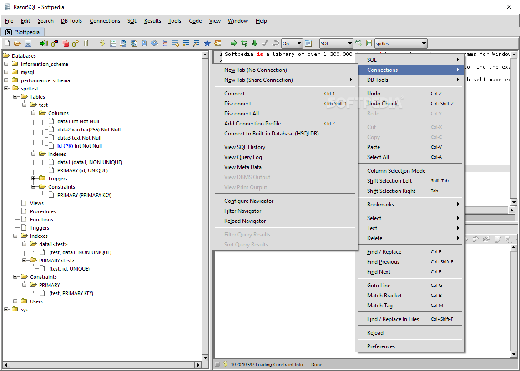520x371 pixels.
Task: Open the spdtest database dropdown
Action: pos(401,44)
